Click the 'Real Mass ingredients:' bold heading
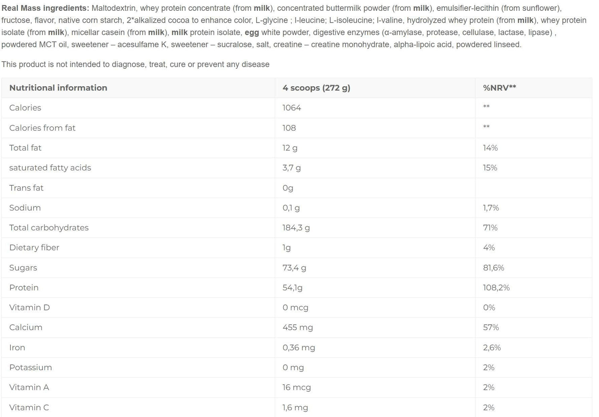Screen dimensions: 599x417 coord(45,8)
